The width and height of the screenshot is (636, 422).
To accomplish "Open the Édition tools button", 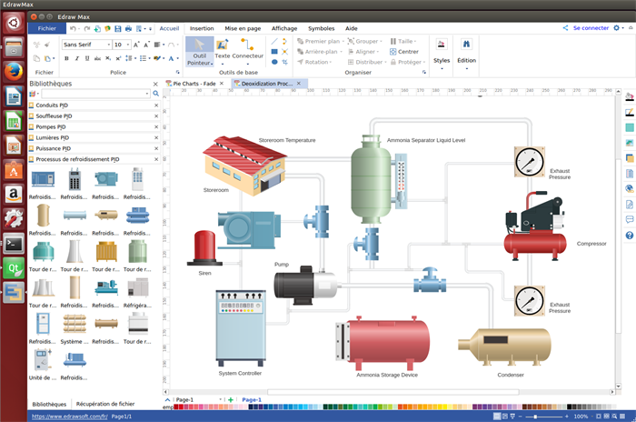I will click(466, 51).
